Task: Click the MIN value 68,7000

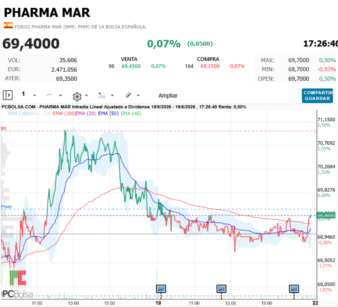Action: (299, 69)
